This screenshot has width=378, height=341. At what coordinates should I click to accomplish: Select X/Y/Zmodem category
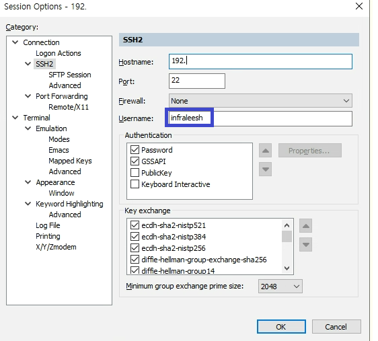tap(56, 247)
